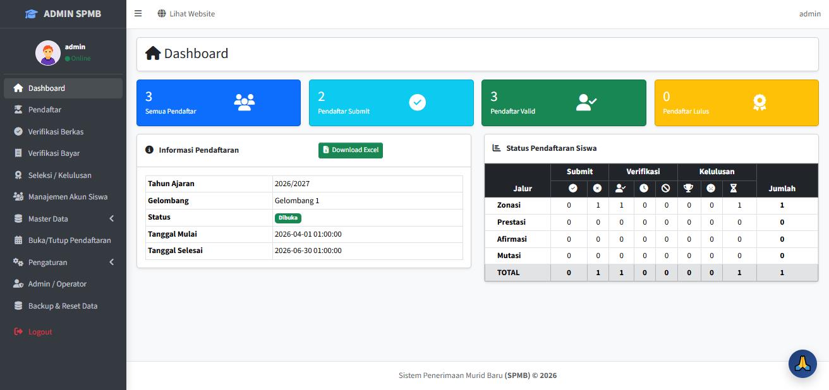
Task: Click the clock icon under Verifikasi
Action: click(x=644, y=188)
